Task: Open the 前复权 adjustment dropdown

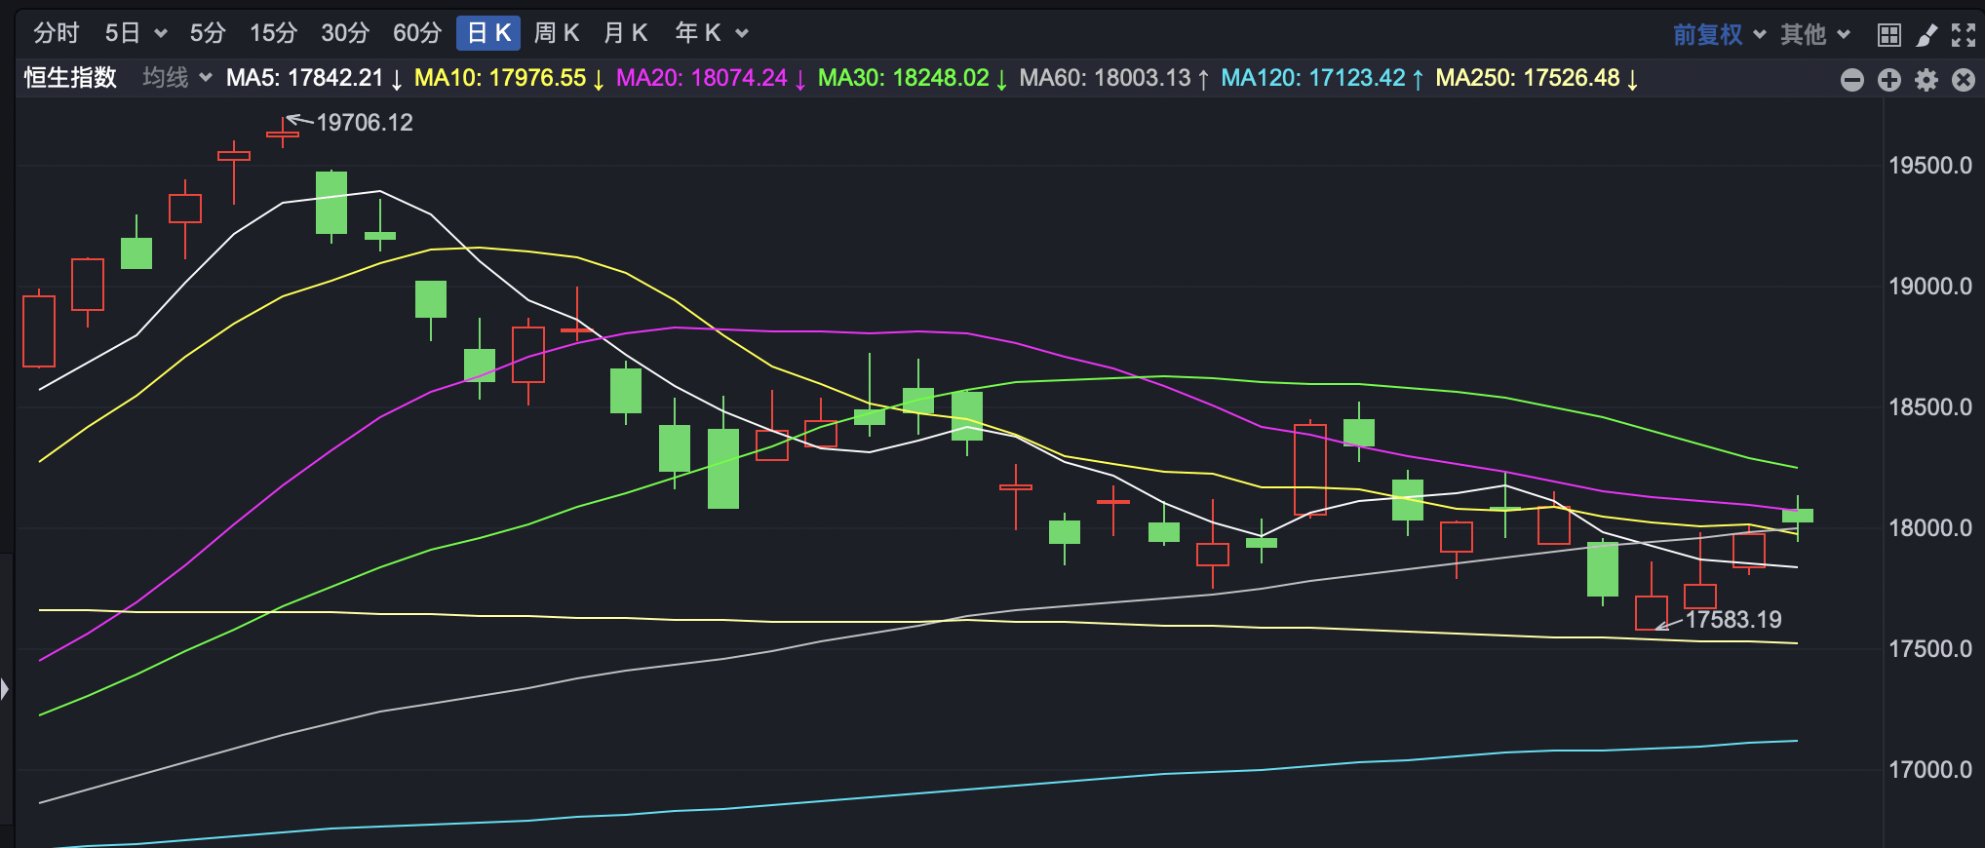Action: pos(1719,35)
